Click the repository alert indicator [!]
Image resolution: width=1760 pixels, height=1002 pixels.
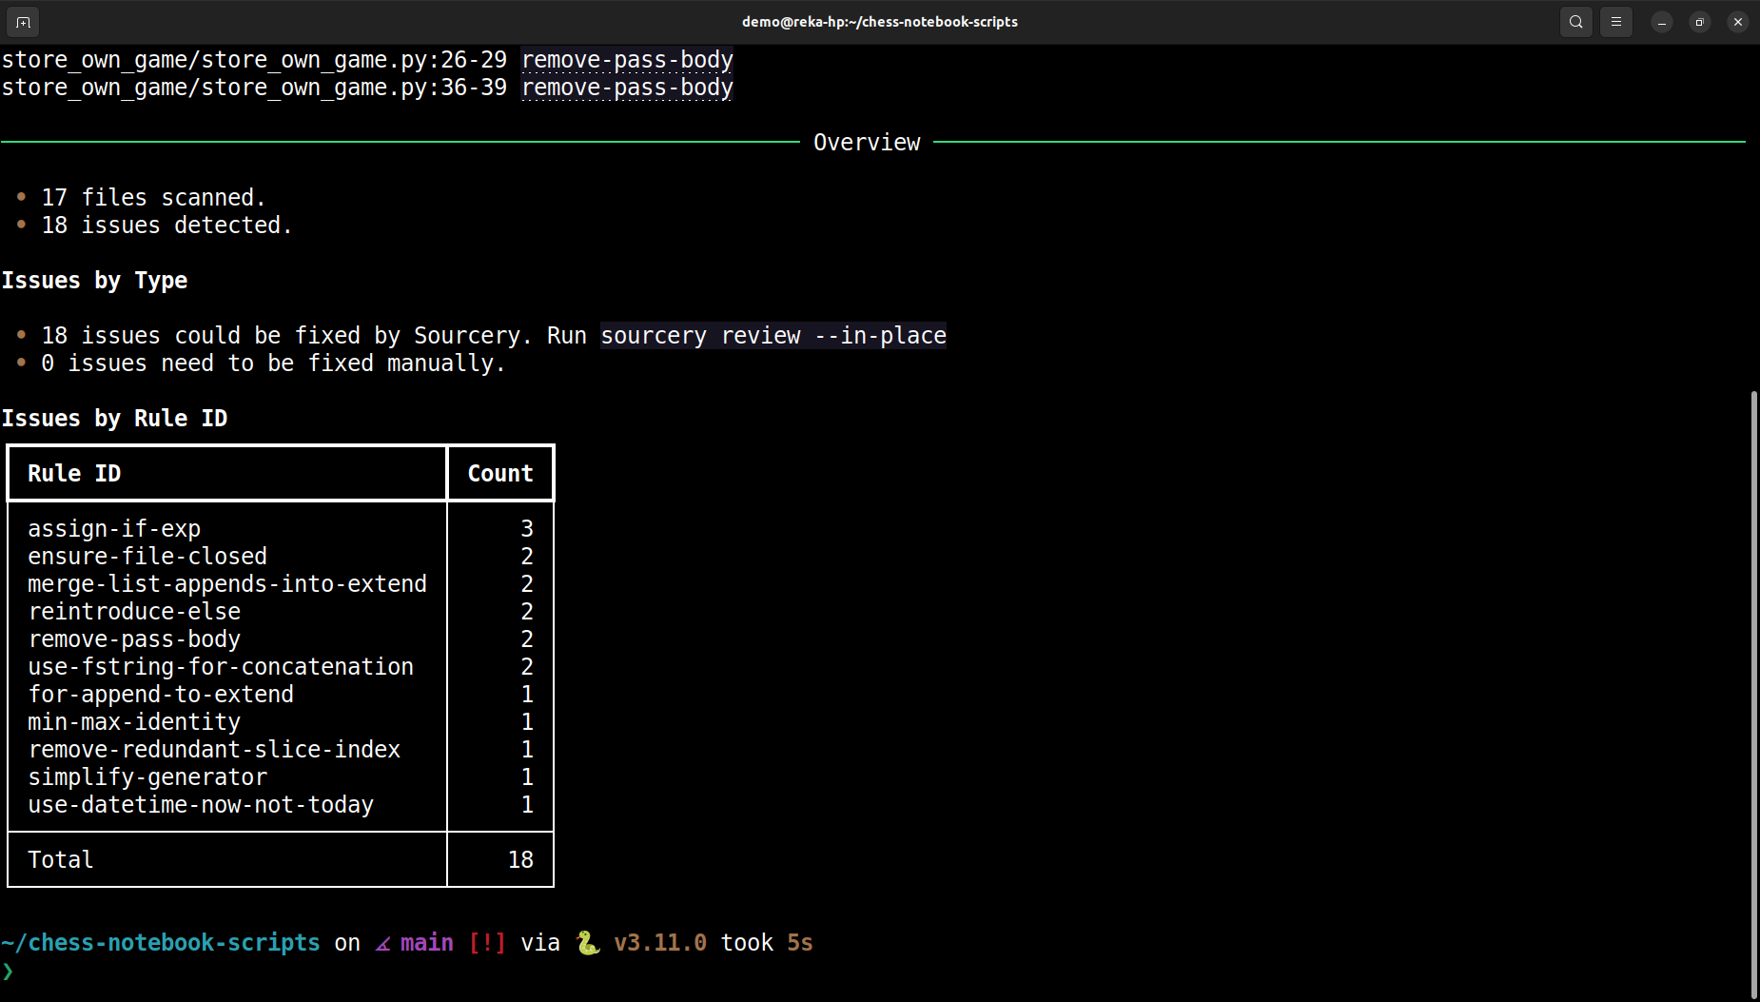(x=488, y=942)
